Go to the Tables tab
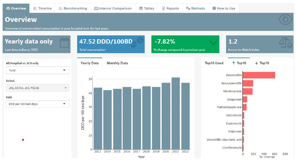Screen dimensions: 298x161 (x=146, y=8)
